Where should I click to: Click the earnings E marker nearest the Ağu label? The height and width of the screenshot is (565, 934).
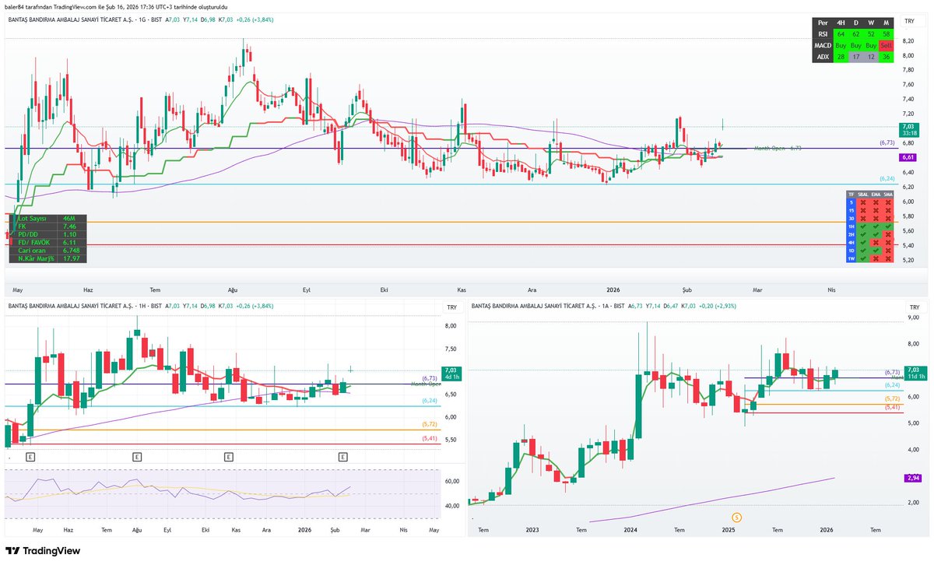[x=137, y=458]
